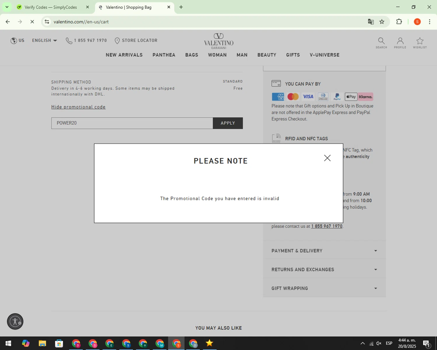Open the English language dropdown
This screenshot has height=350, width=437.
pyautogui.click(x=45, y=41)
